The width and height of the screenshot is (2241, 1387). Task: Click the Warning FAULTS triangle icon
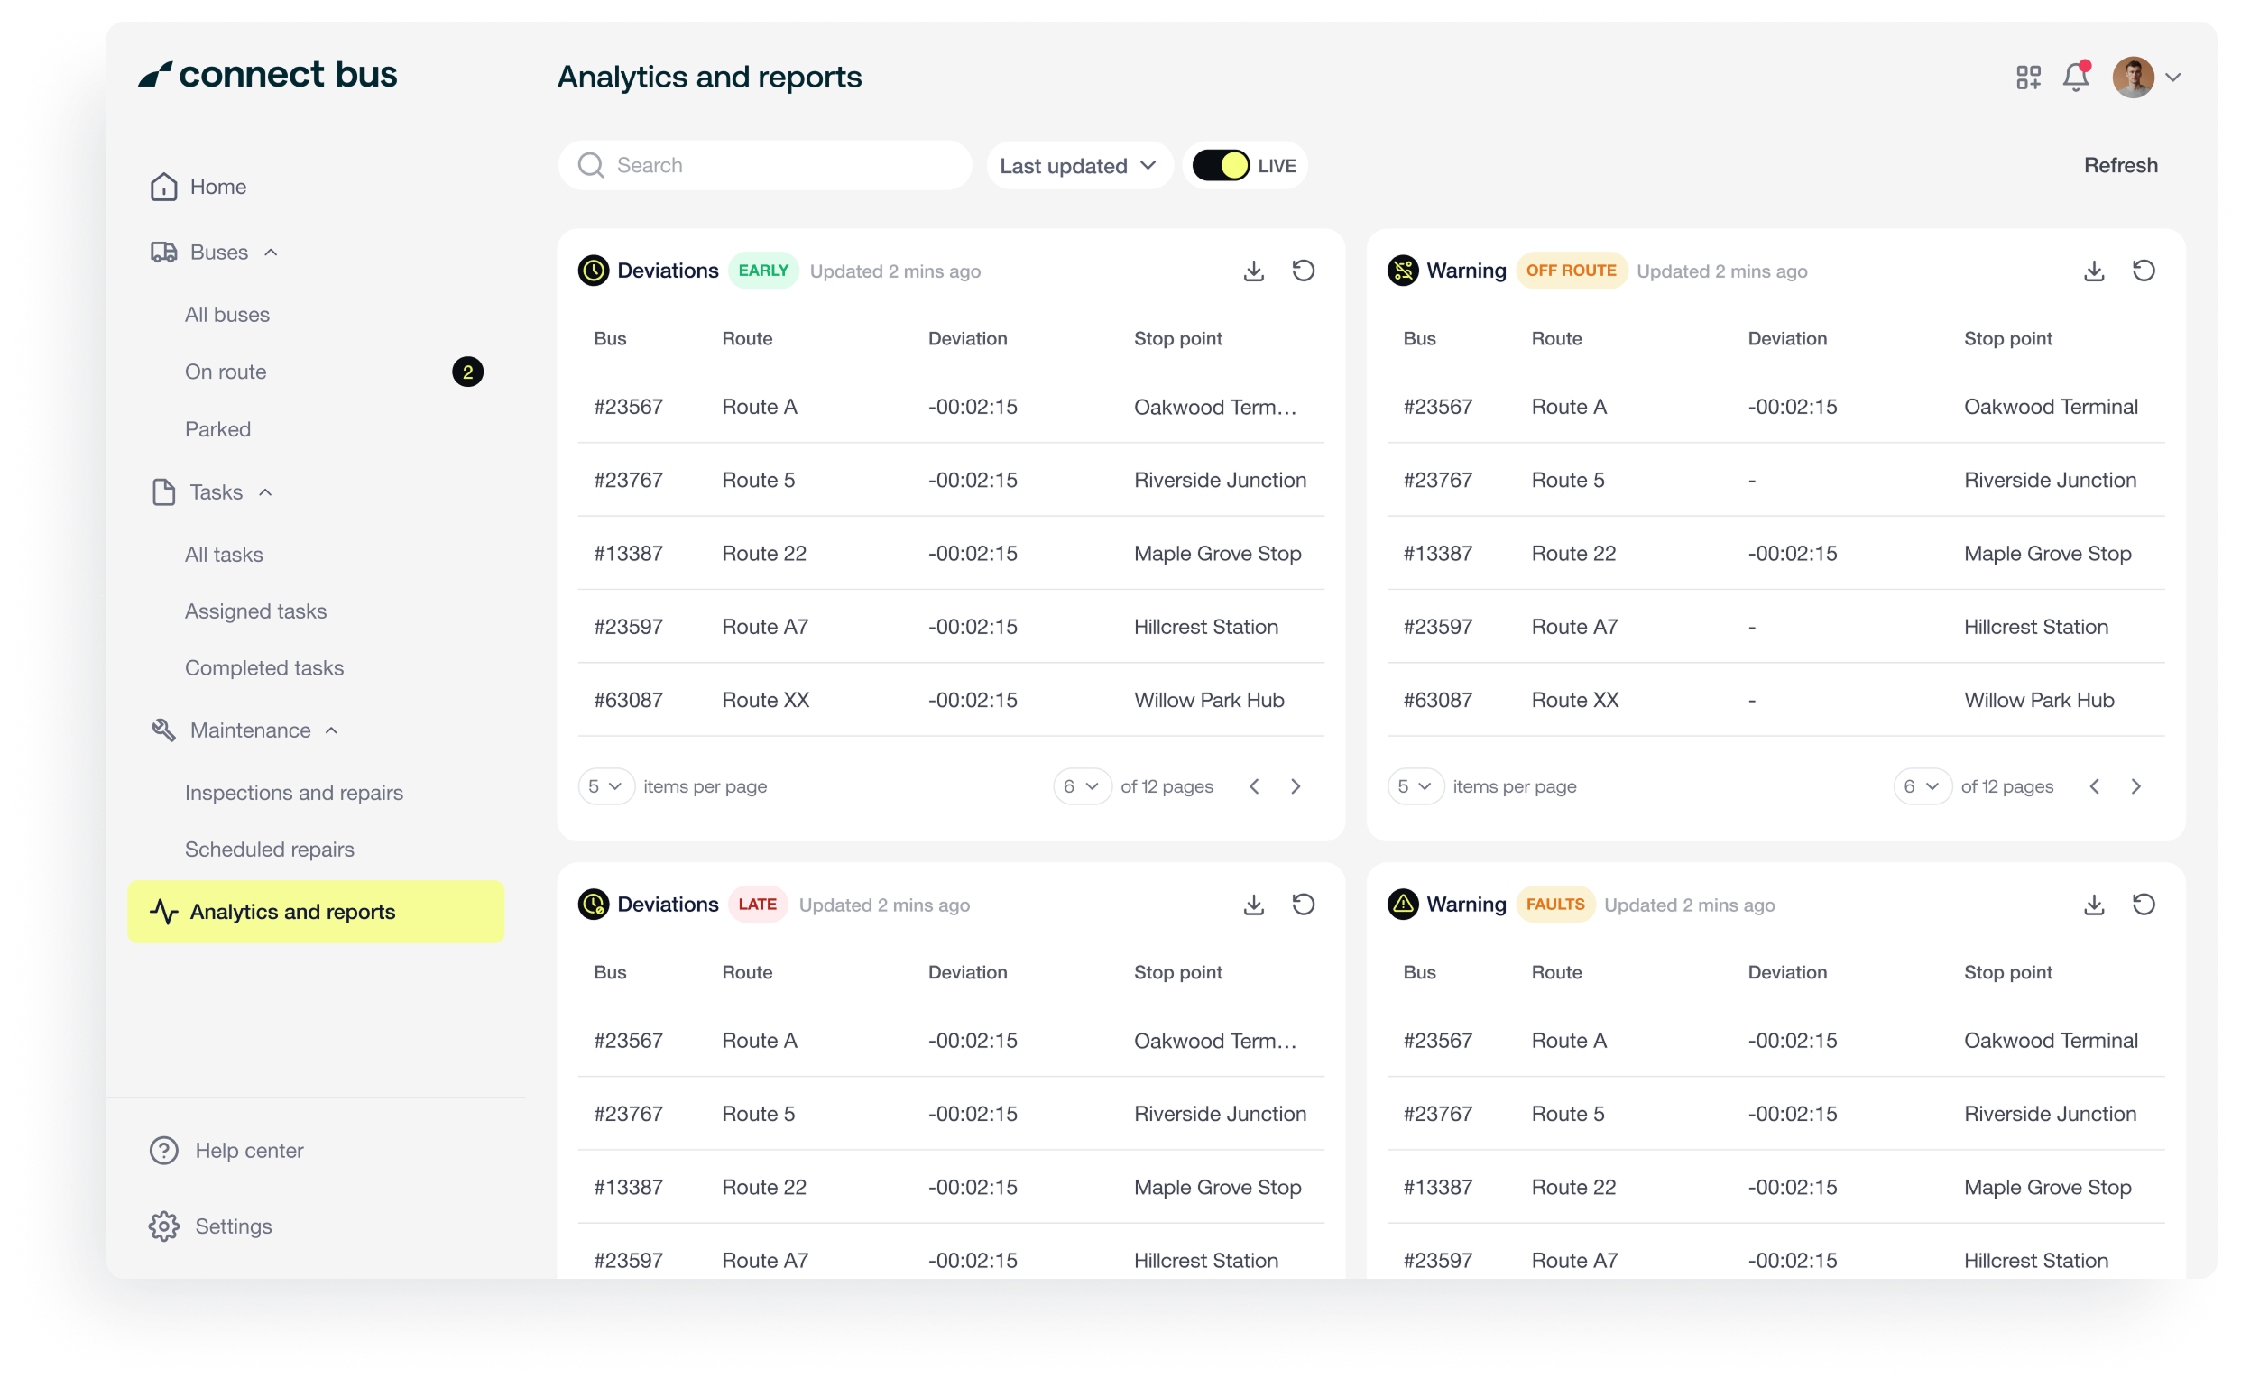(1401, 905)
